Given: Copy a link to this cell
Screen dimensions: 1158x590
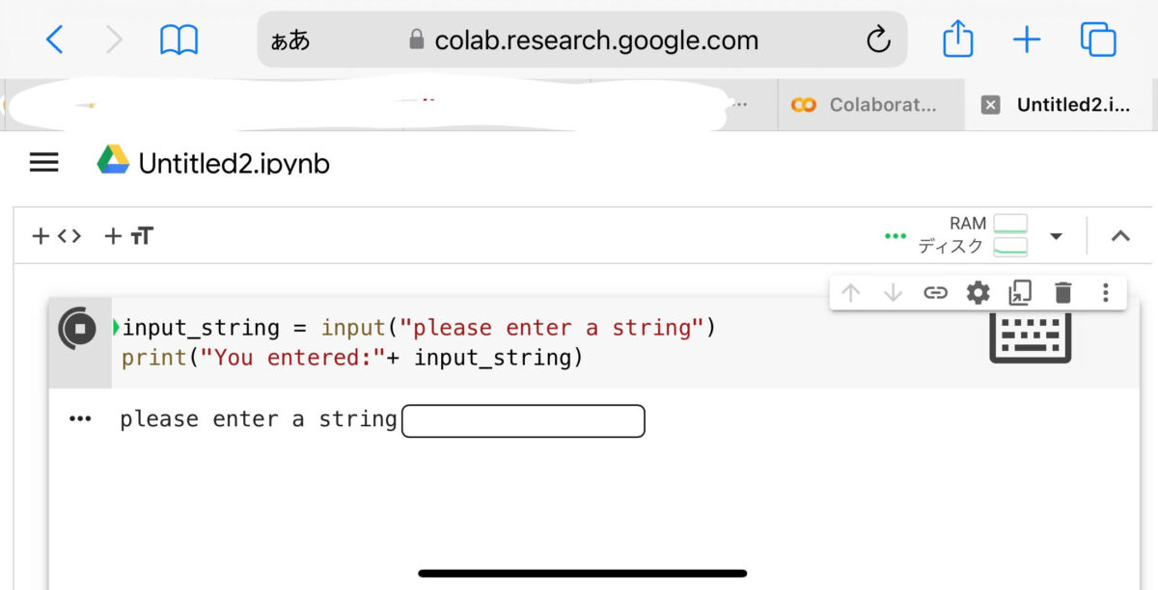Looking at the screenshot, I should click(936, 291).
